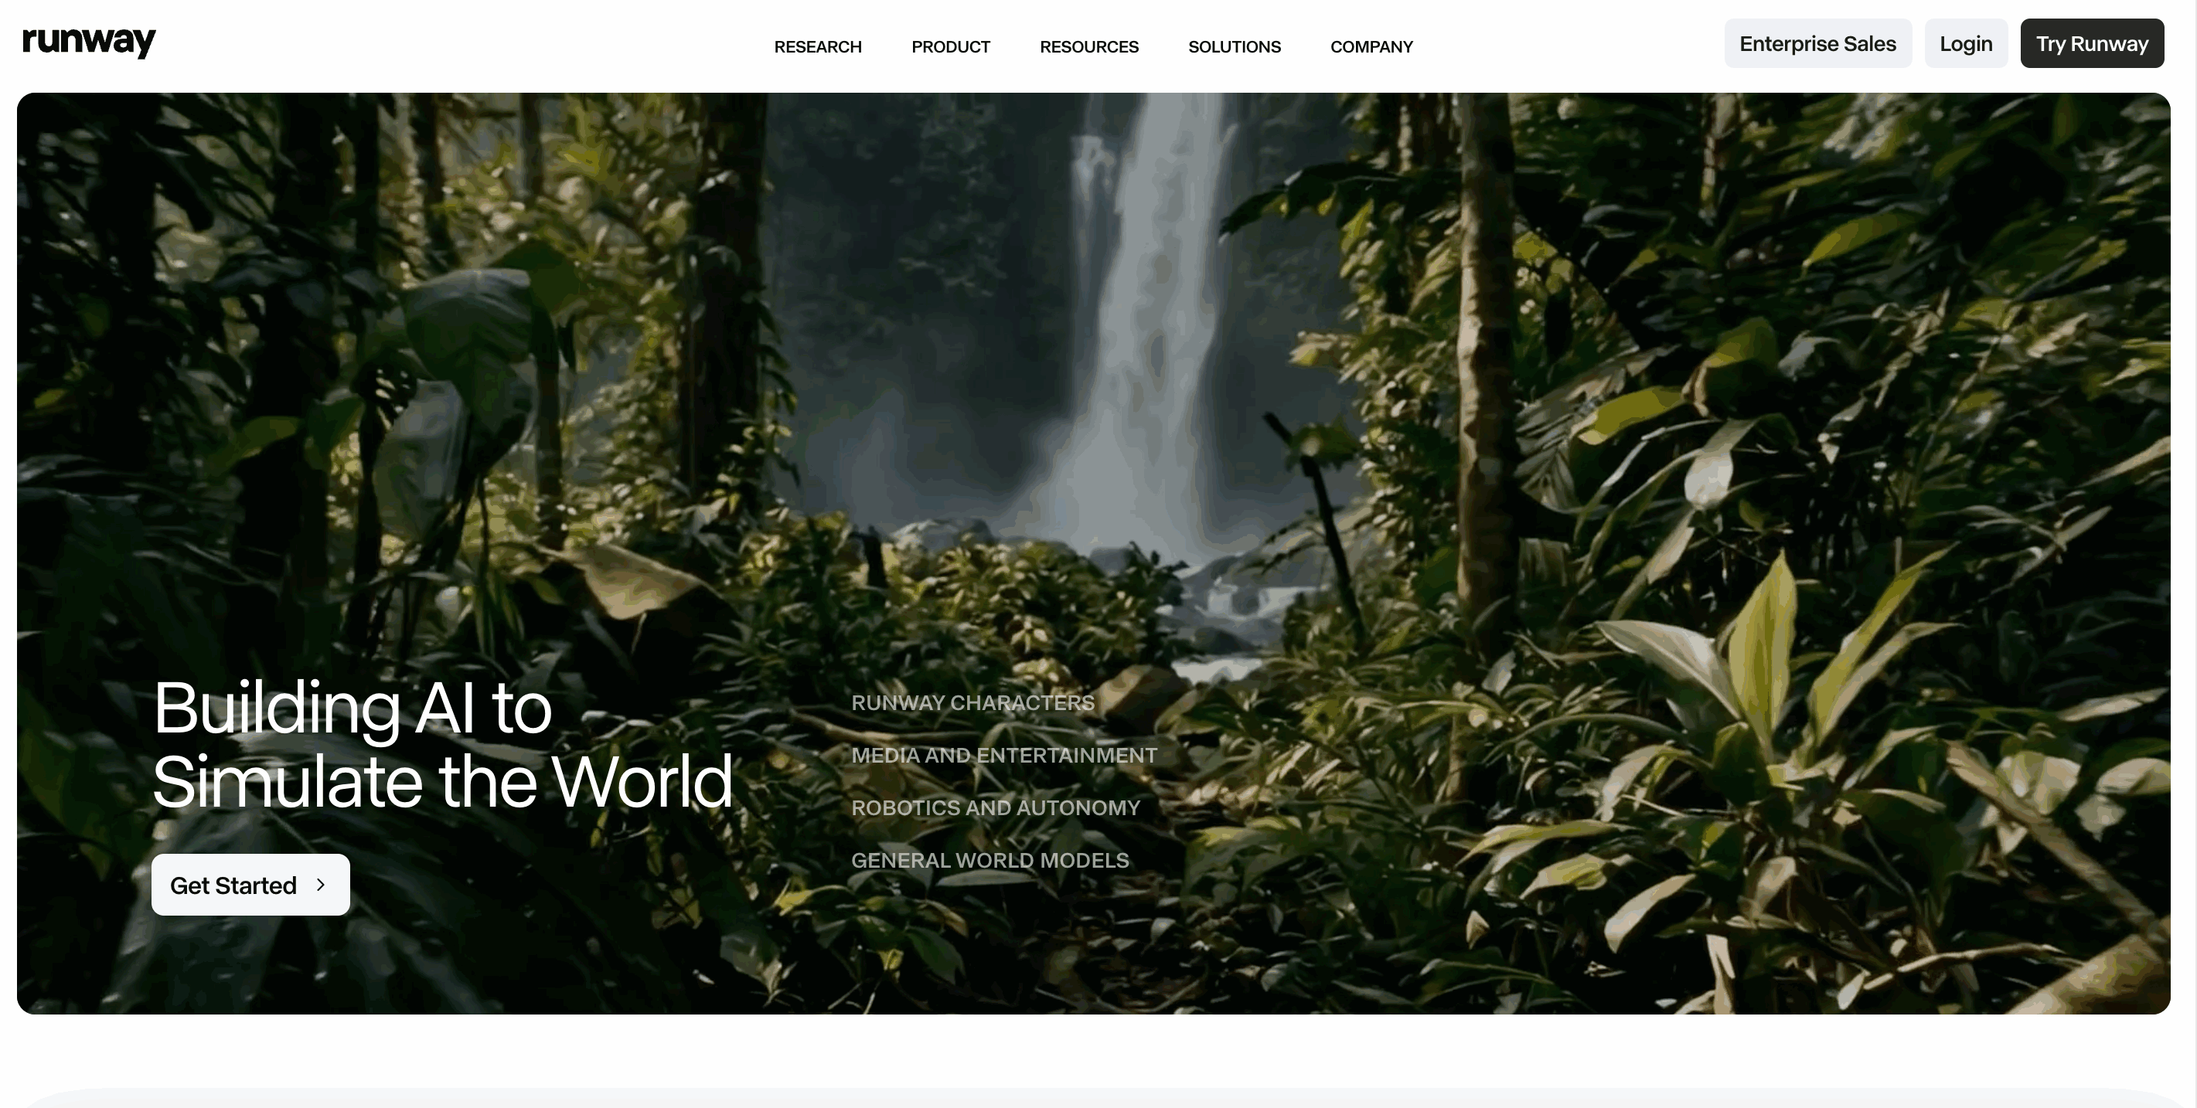Viewport: 2197px width, 1108px height.
Task: Click the chevron arrow inside Get Started
Action: [x=321, y=885]
